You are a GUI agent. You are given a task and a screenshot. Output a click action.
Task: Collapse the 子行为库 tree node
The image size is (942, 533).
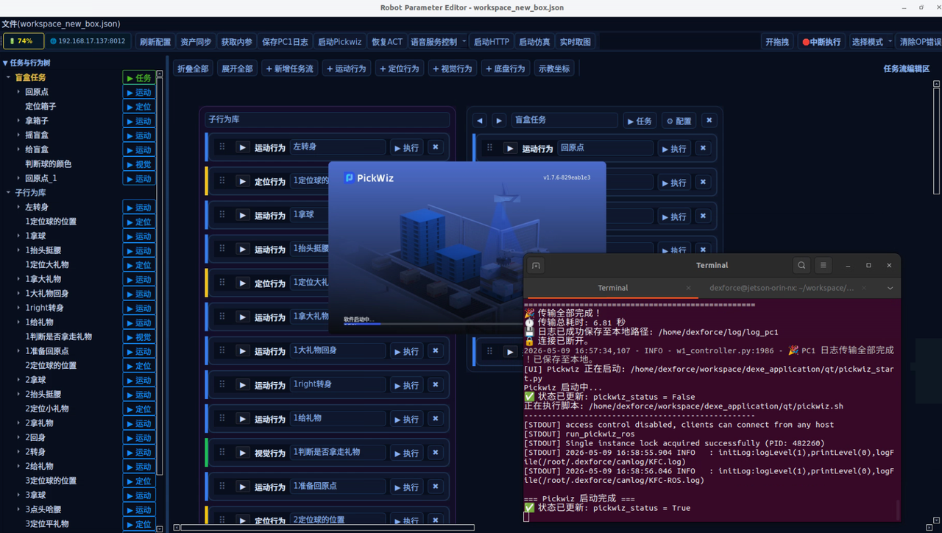(9, 193)
